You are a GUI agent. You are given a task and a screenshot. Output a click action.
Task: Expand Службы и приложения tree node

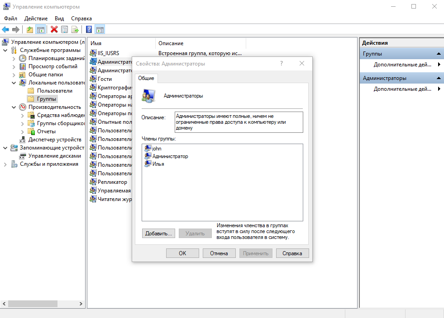(x=5, y=164)
